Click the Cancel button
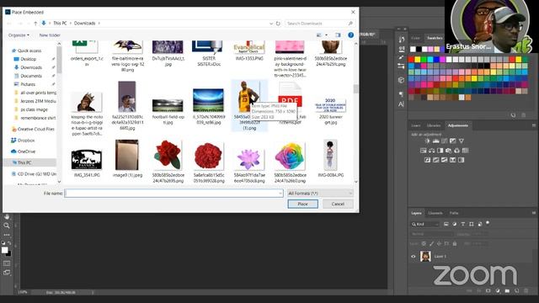This screenshot has width=539, height=303. (338, 204)
